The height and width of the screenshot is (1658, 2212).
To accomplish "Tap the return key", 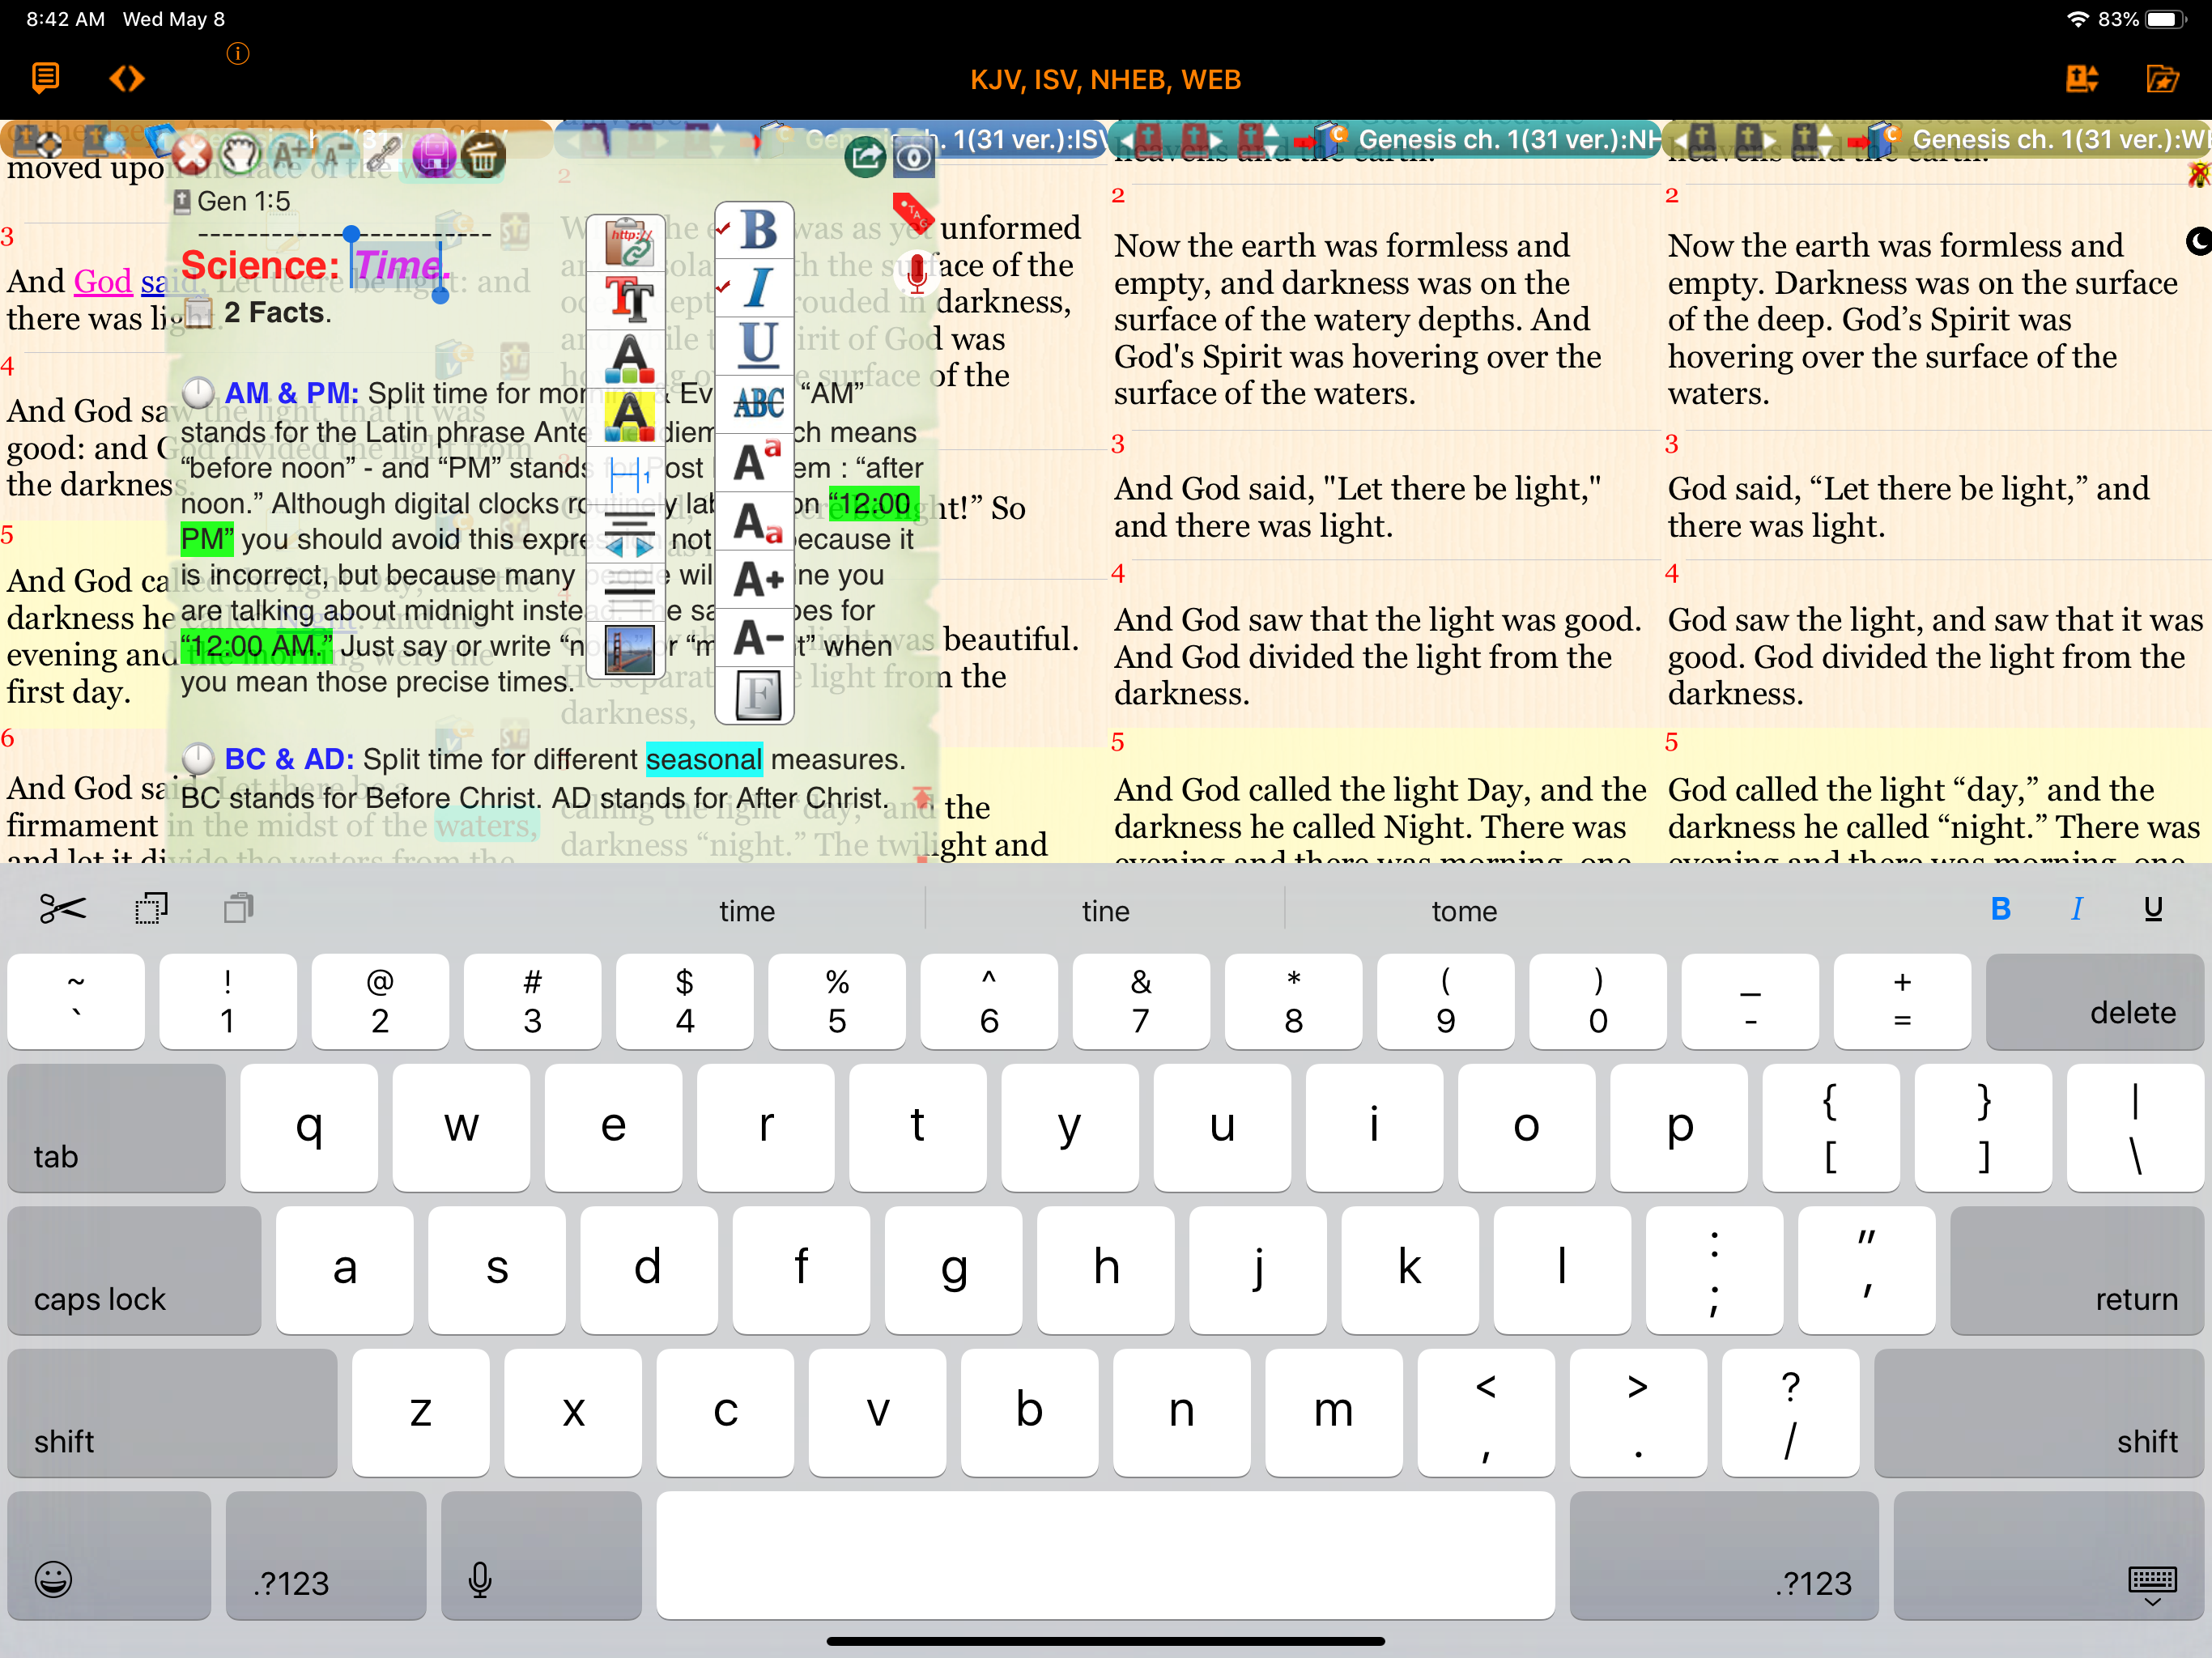I will (x=2076, y=1270).
